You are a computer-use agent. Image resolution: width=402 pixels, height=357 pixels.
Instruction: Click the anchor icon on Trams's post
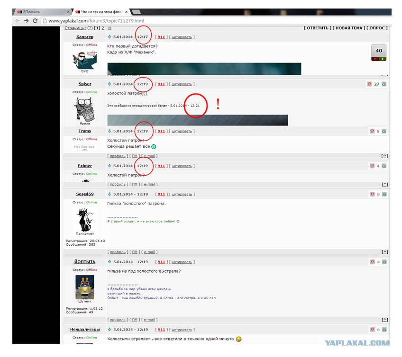[110, 131]
